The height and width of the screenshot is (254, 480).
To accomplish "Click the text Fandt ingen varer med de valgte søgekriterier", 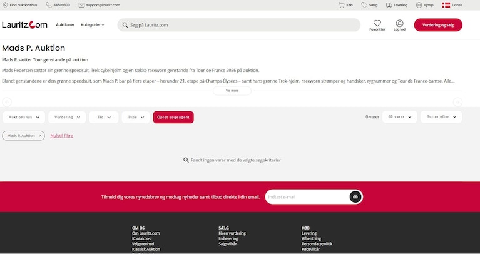I will pos(236,160).
